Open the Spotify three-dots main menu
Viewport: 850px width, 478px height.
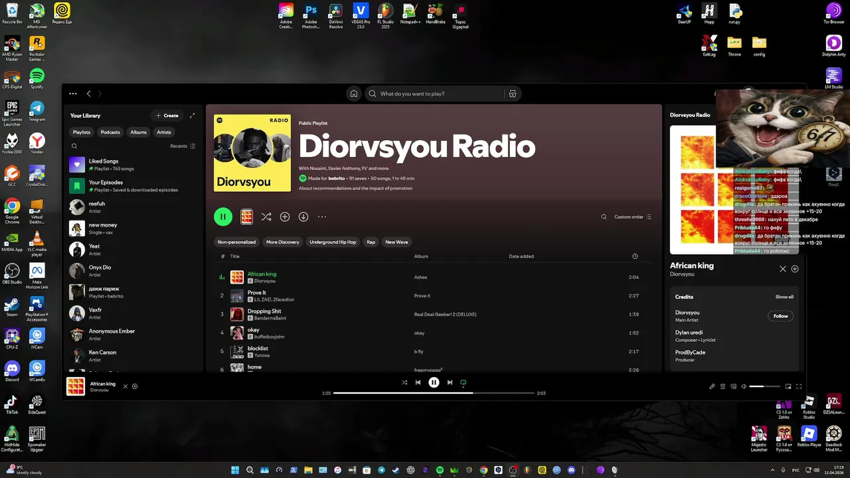[73, 94]
